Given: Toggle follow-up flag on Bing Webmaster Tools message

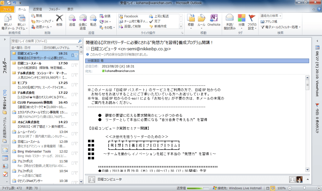Looking at the screenshot, I should pyautogui.click(x=76, y=153).
